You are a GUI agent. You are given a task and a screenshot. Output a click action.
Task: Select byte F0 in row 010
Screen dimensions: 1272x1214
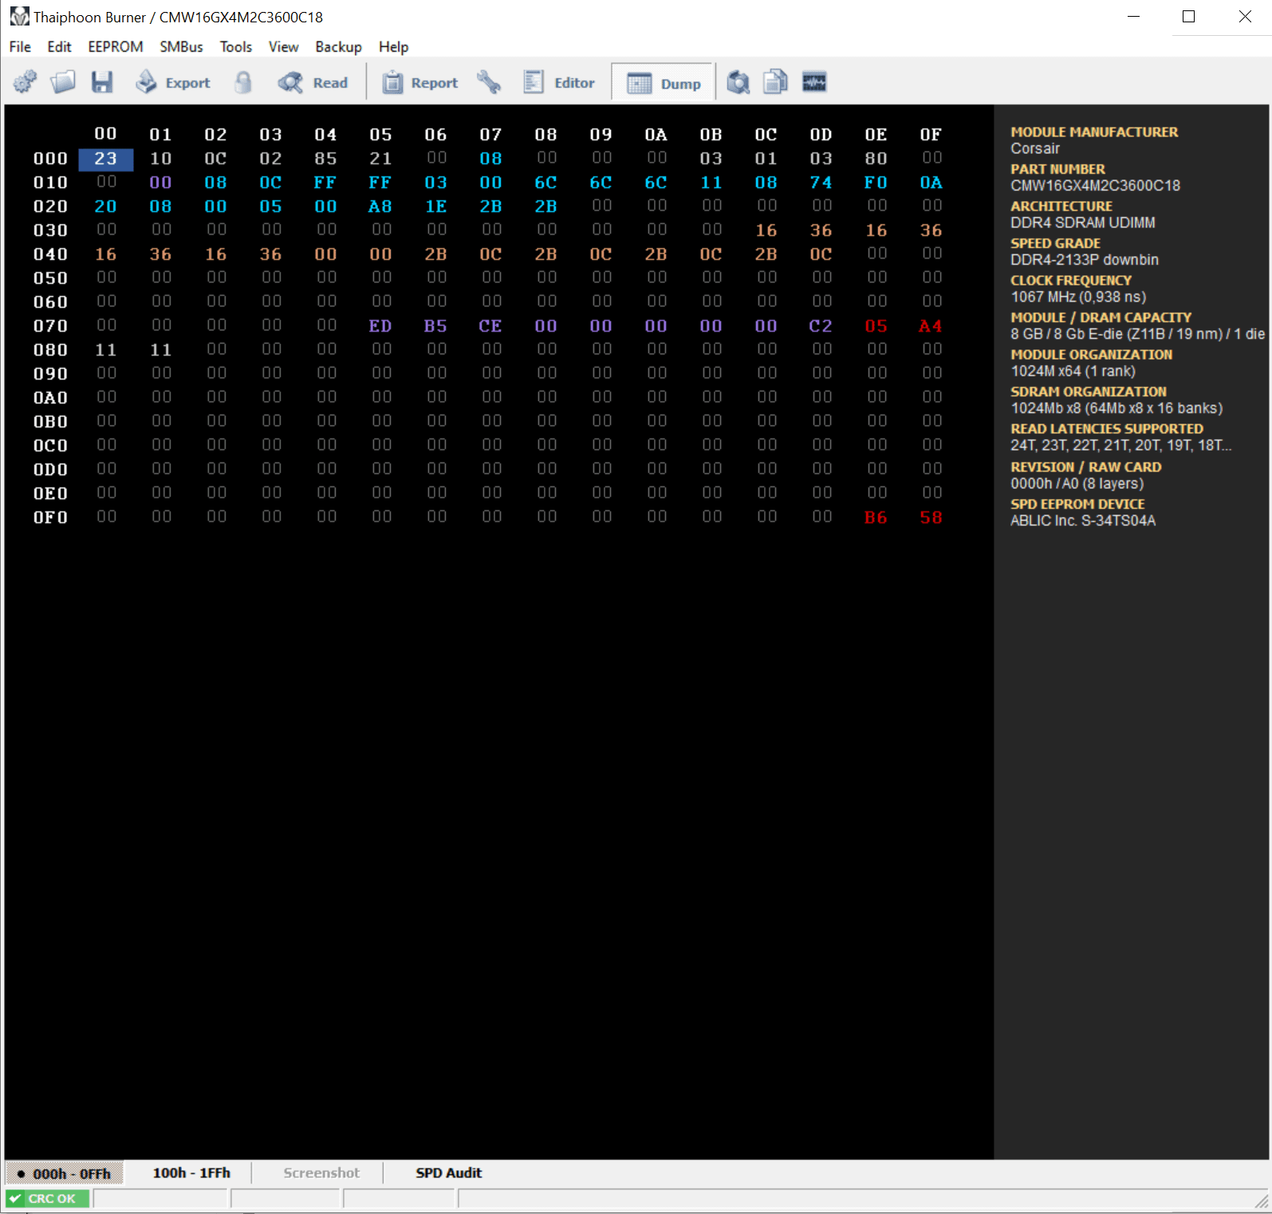(876, 183)
